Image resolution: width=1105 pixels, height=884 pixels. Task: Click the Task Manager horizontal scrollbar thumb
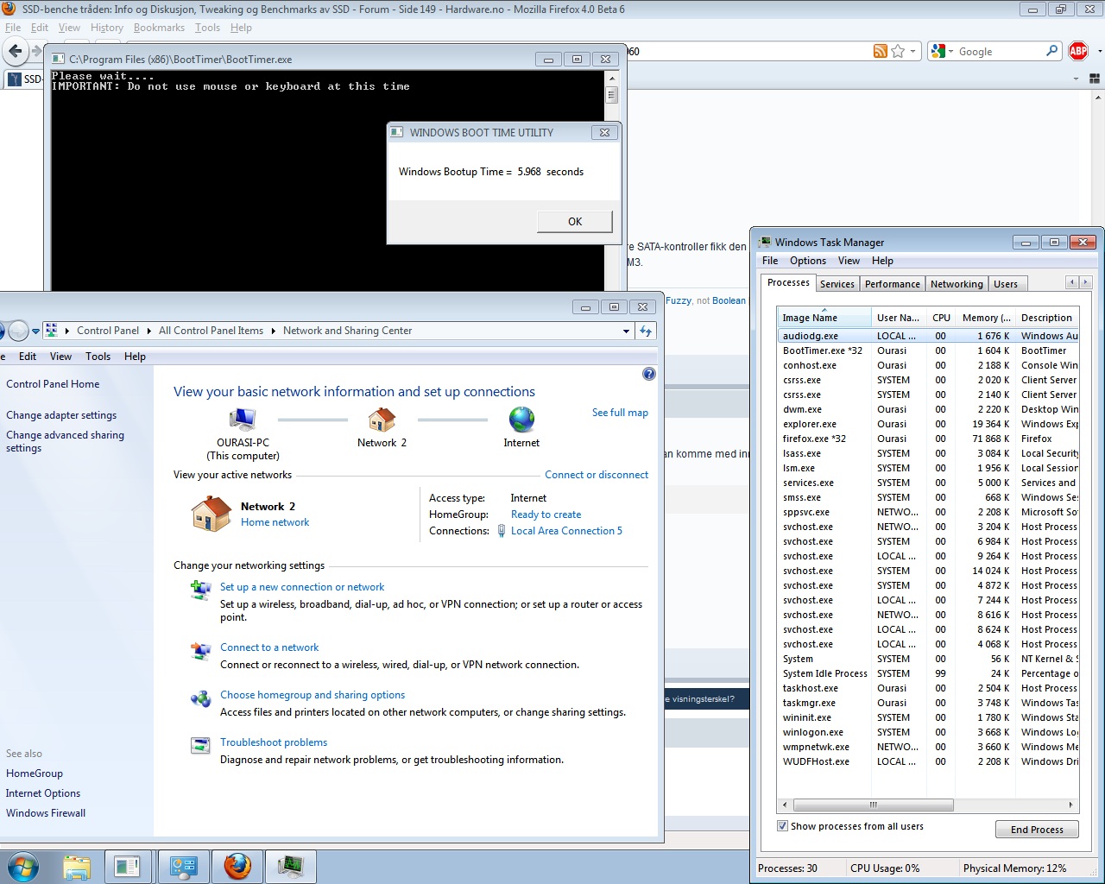pyautogui.click(x=873, y=805)
